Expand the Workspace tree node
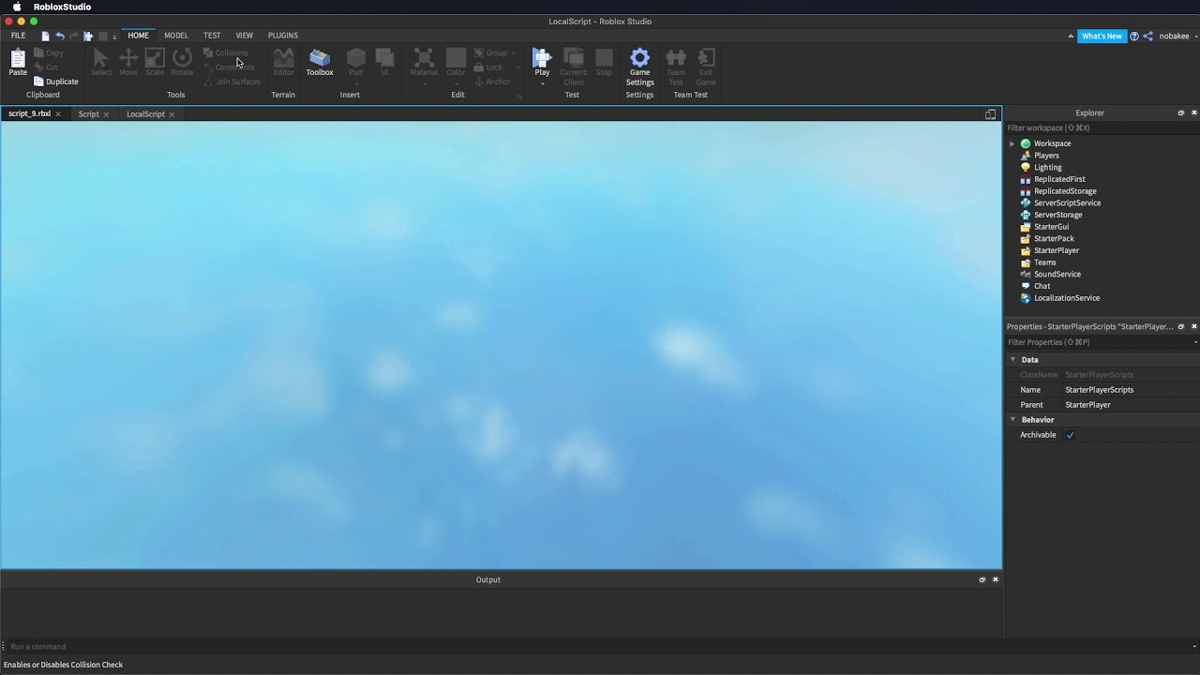The width and height of the screenshot is (1200, 675). [x=1012, y=143]
